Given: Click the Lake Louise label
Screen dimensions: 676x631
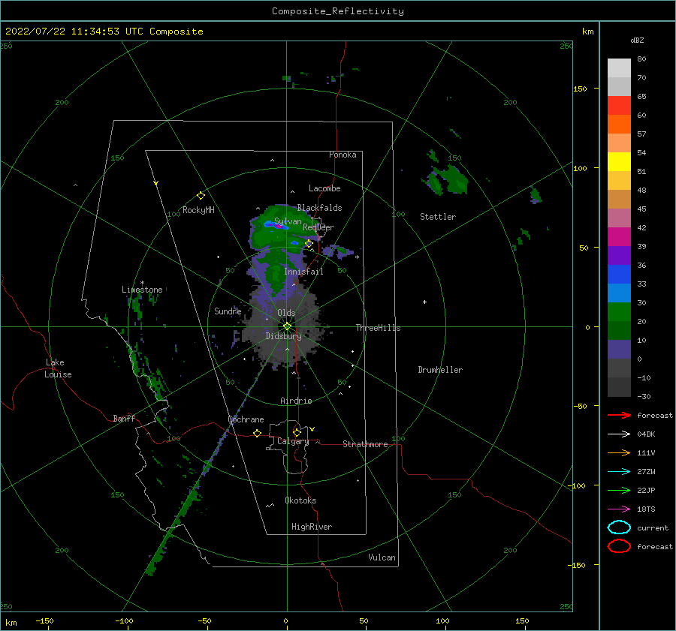Looking at the screenshot, I should (x=58, y=368).
